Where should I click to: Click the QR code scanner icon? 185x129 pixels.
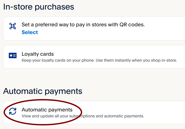(x=12, y=26)
